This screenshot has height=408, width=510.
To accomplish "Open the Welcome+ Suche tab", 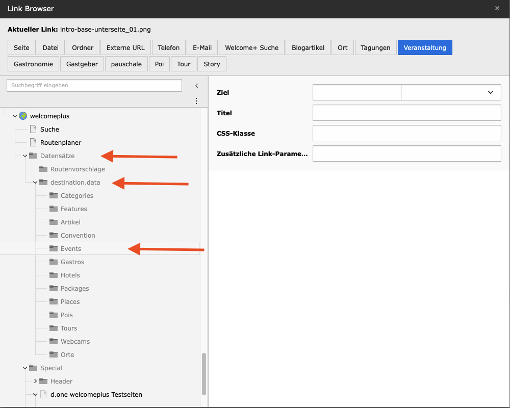I will (252, 47).
